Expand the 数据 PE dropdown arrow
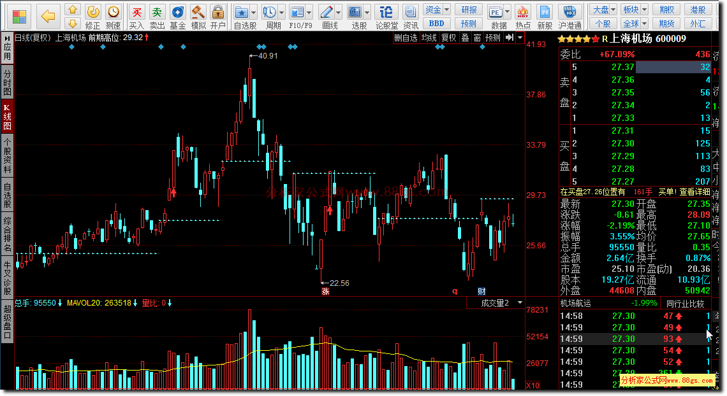Screen dimensions: 727x396 [507, 13]
